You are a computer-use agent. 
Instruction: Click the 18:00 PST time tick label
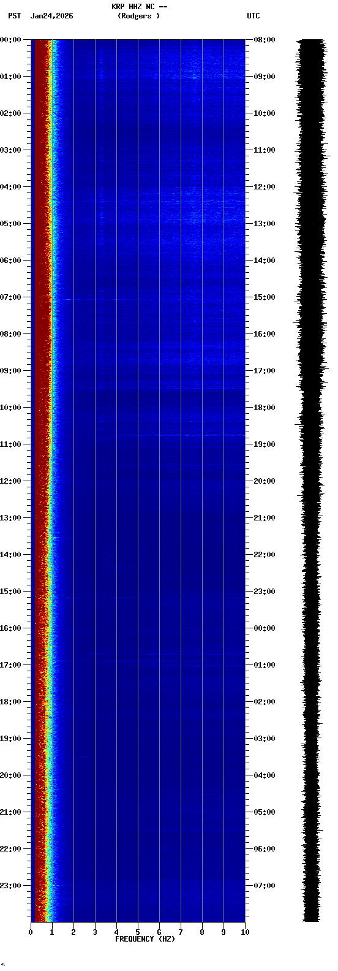coord(10,702)
